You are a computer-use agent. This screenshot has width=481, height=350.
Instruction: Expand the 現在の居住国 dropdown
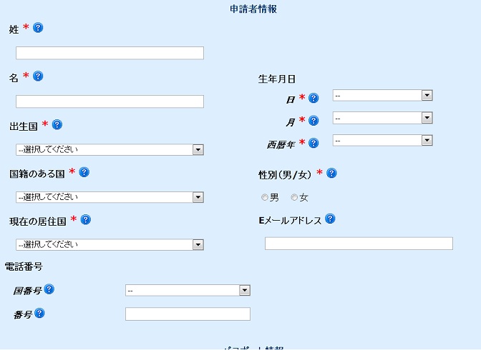click(110, 245)
